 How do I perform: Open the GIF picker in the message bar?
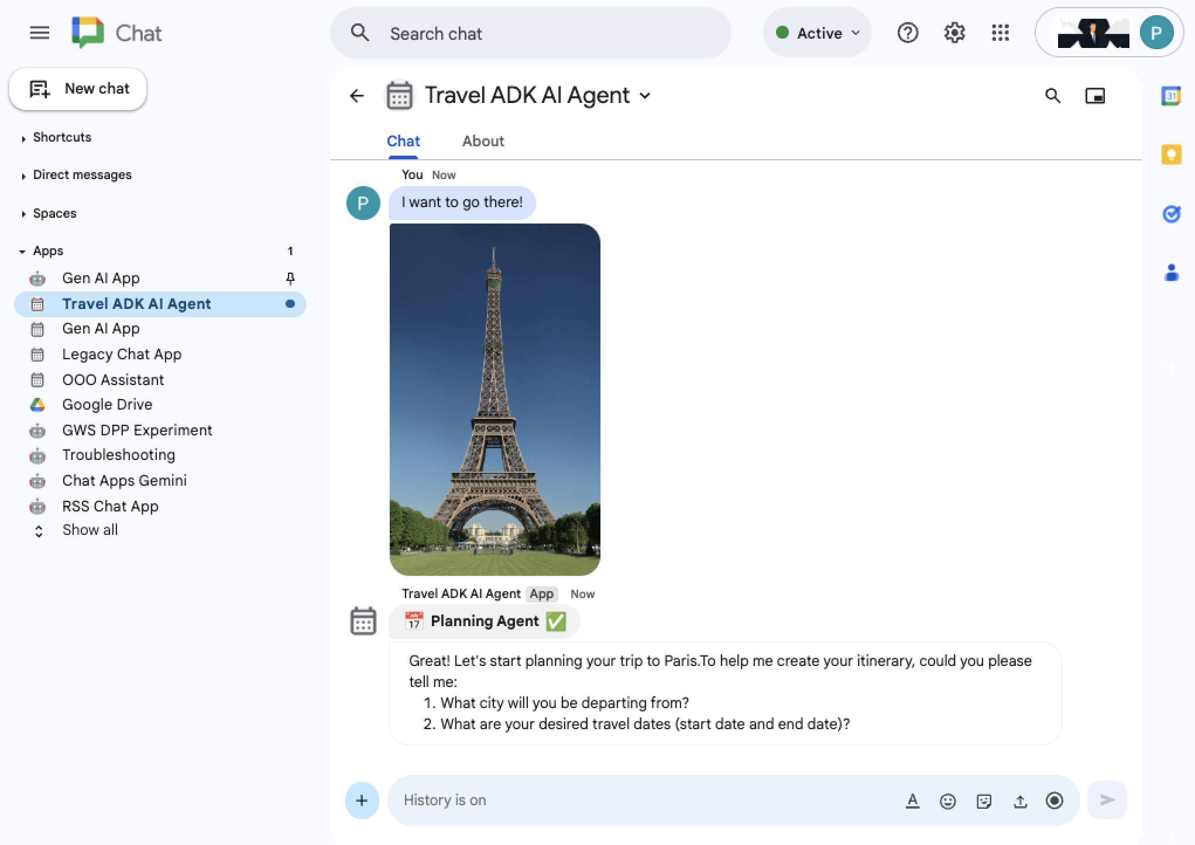[983, 800]
